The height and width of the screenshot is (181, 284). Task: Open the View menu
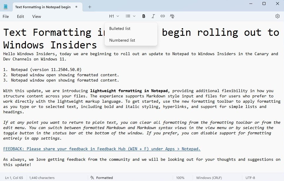click(37, 16)
